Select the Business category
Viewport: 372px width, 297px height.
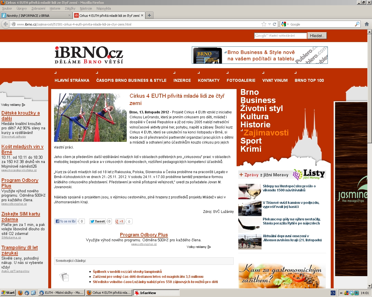pos(258,100)
